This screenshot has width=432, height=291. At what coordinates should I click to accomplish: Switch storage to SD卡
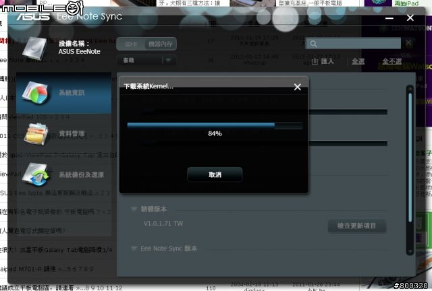pos(130,44)
